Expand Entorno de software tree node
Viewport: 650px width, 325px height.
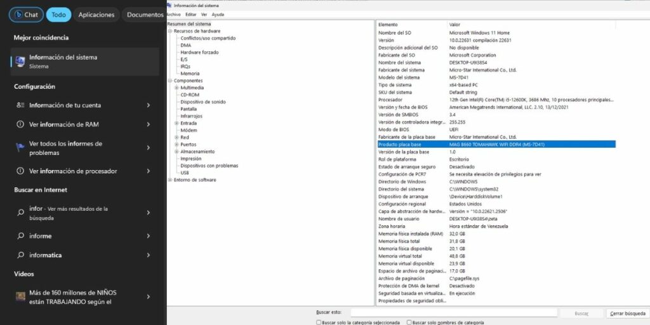[x=170, y=180]
